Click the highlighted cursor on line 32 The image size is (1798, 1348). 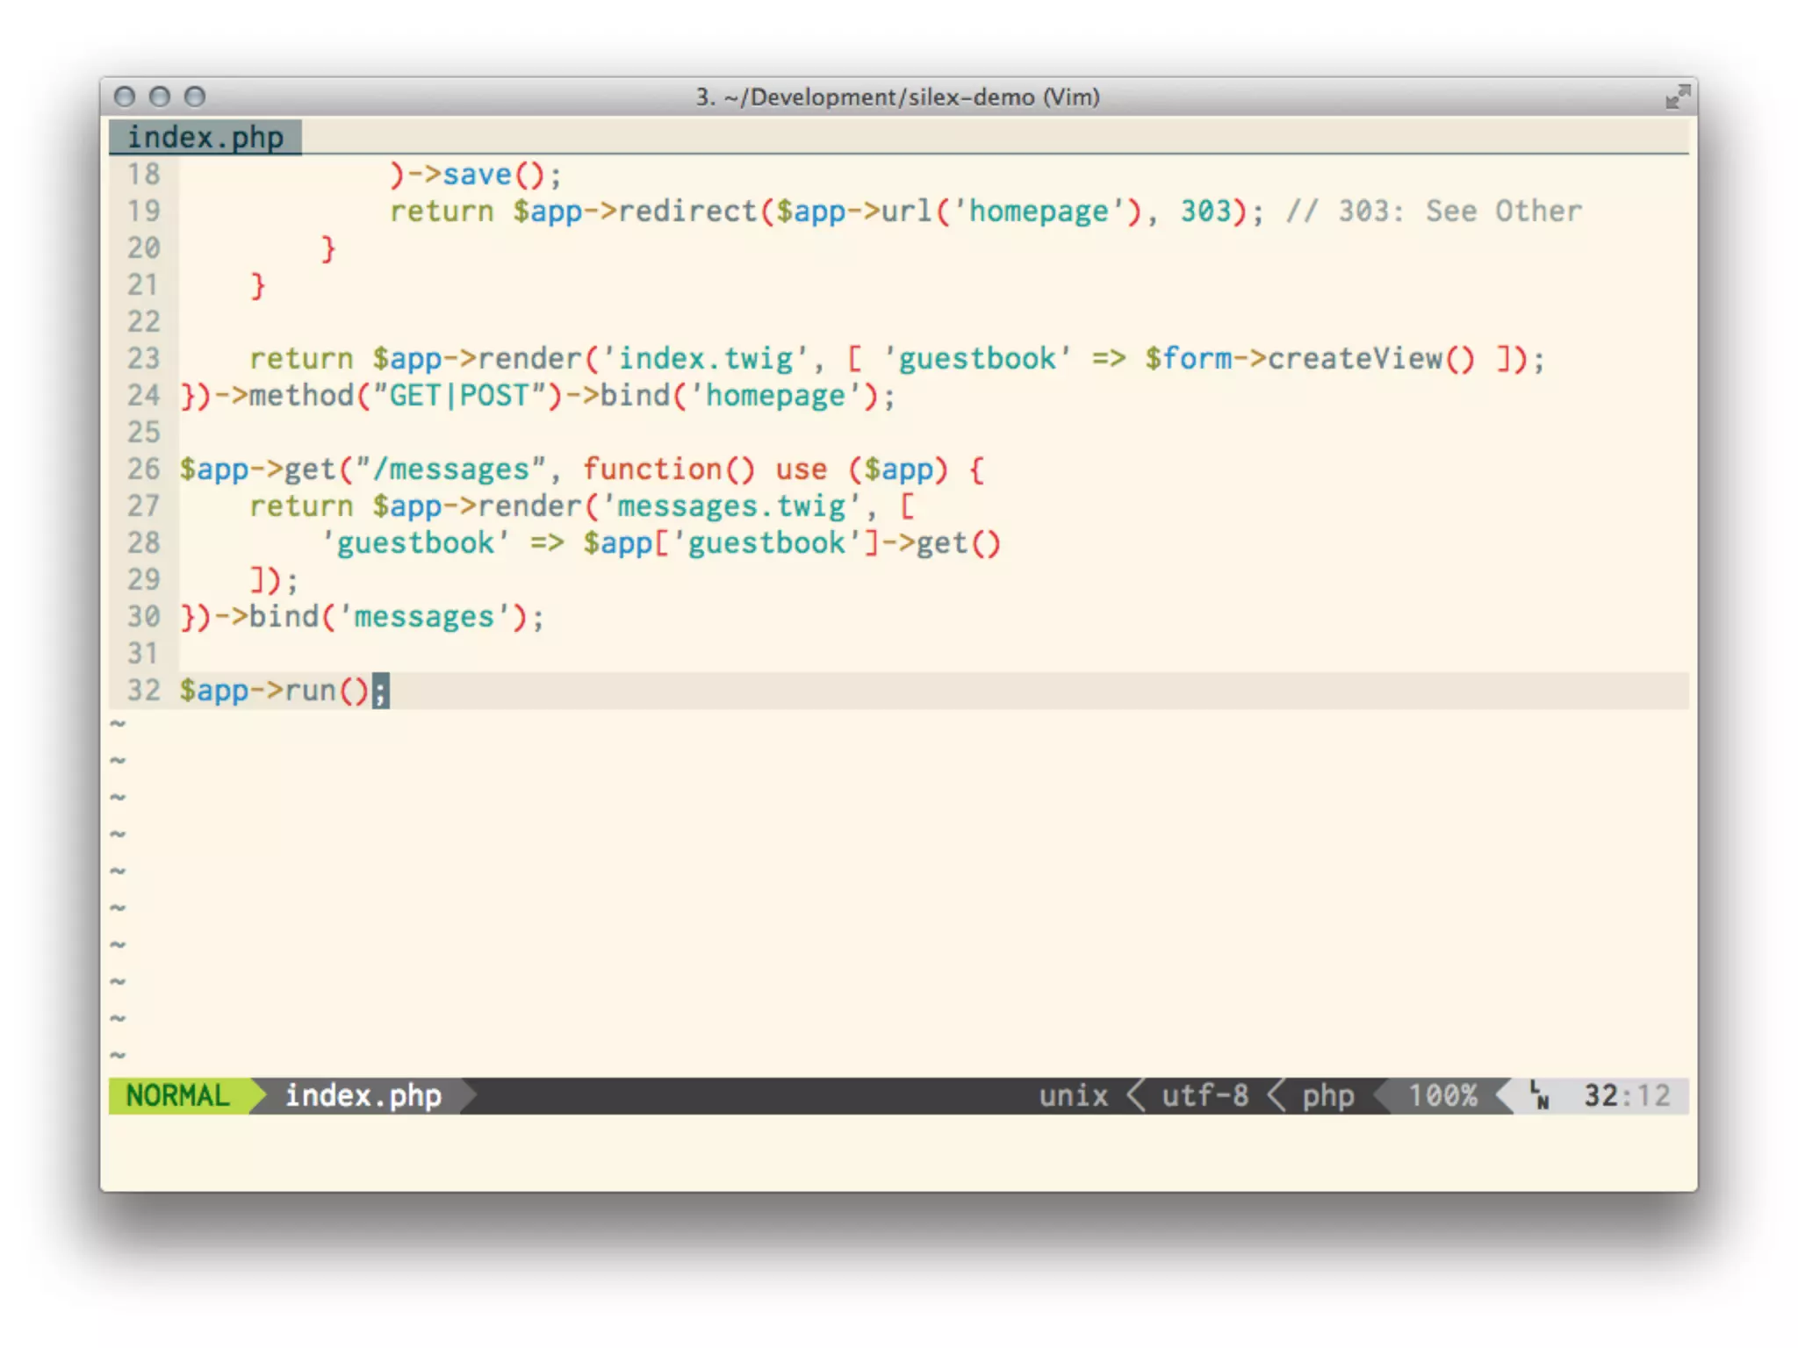coord(380,691)
